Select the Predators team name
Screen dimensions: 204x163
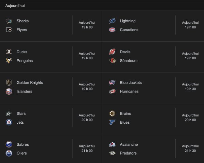click(128, 153)
